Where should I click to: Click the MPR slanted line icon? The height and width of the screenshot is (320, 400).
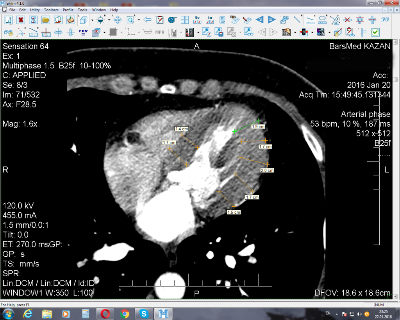[x=34, y=32]
